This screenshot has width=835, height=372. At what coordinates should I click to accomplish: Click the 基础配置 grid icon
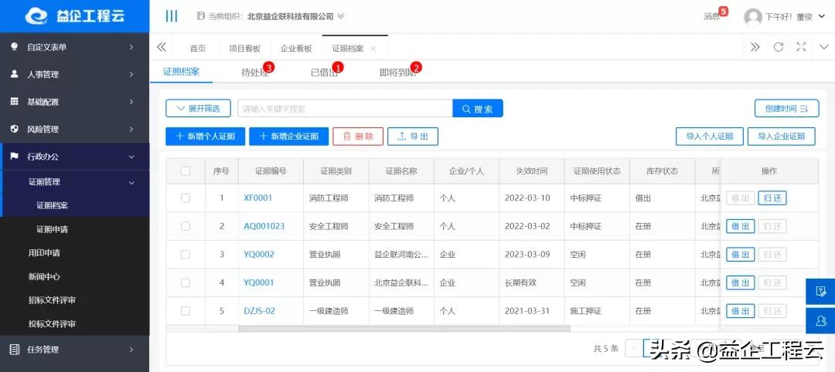15,102
